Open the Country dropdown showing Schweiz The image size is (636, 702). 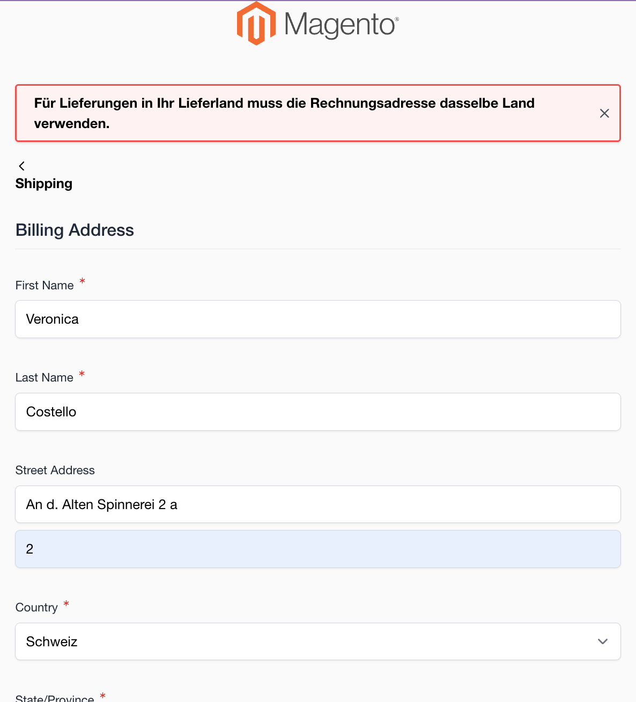pyautogui.click(x=318, y=641)
